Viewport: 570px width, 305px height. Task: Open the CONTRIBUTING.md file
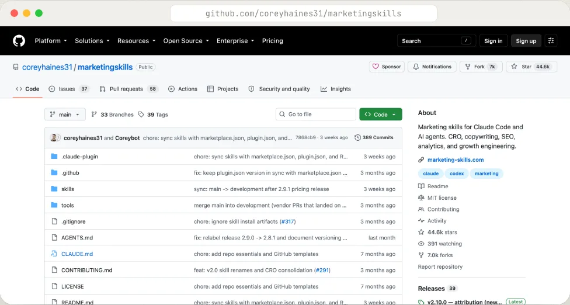click(x=87, y=270)
